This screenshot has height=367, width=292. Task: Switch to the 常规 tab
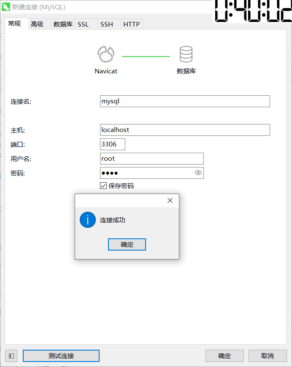click(17, 24)
